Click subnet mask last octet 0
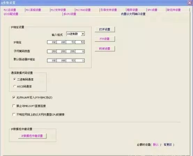This screenshot has width=193, height=156. point(80,52)
